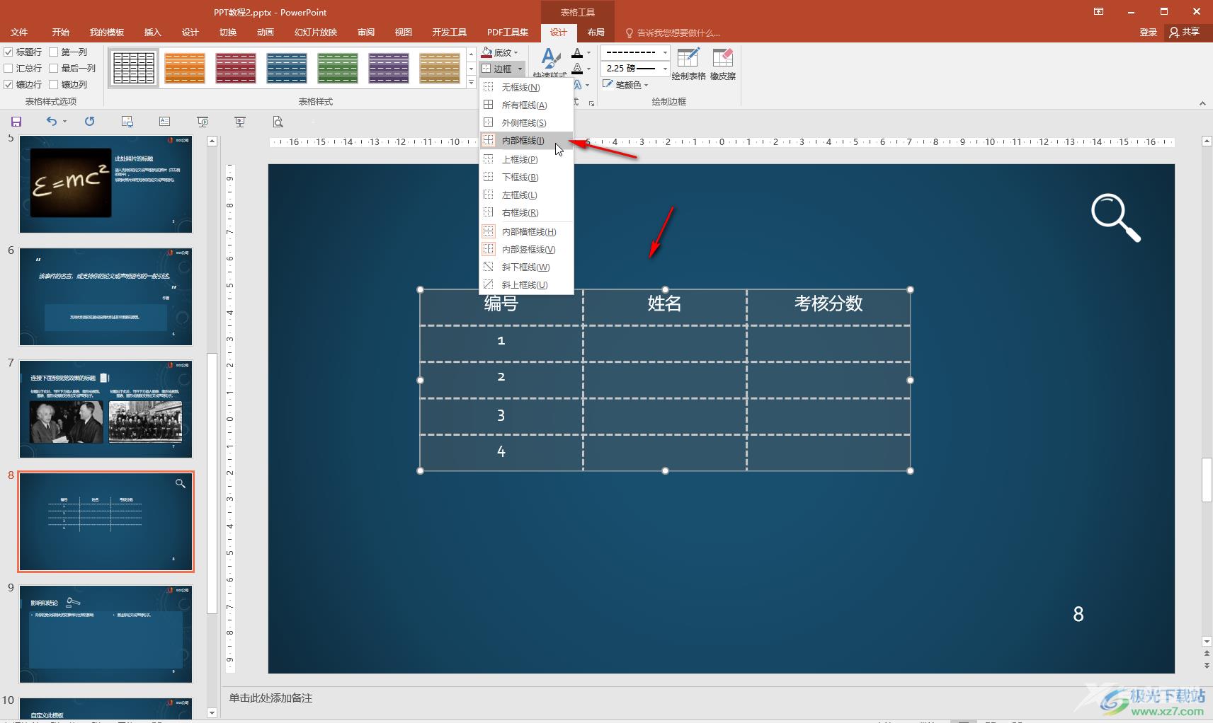
Task: Switch to the Animations (动画) tab
Action: click(266, 33)
